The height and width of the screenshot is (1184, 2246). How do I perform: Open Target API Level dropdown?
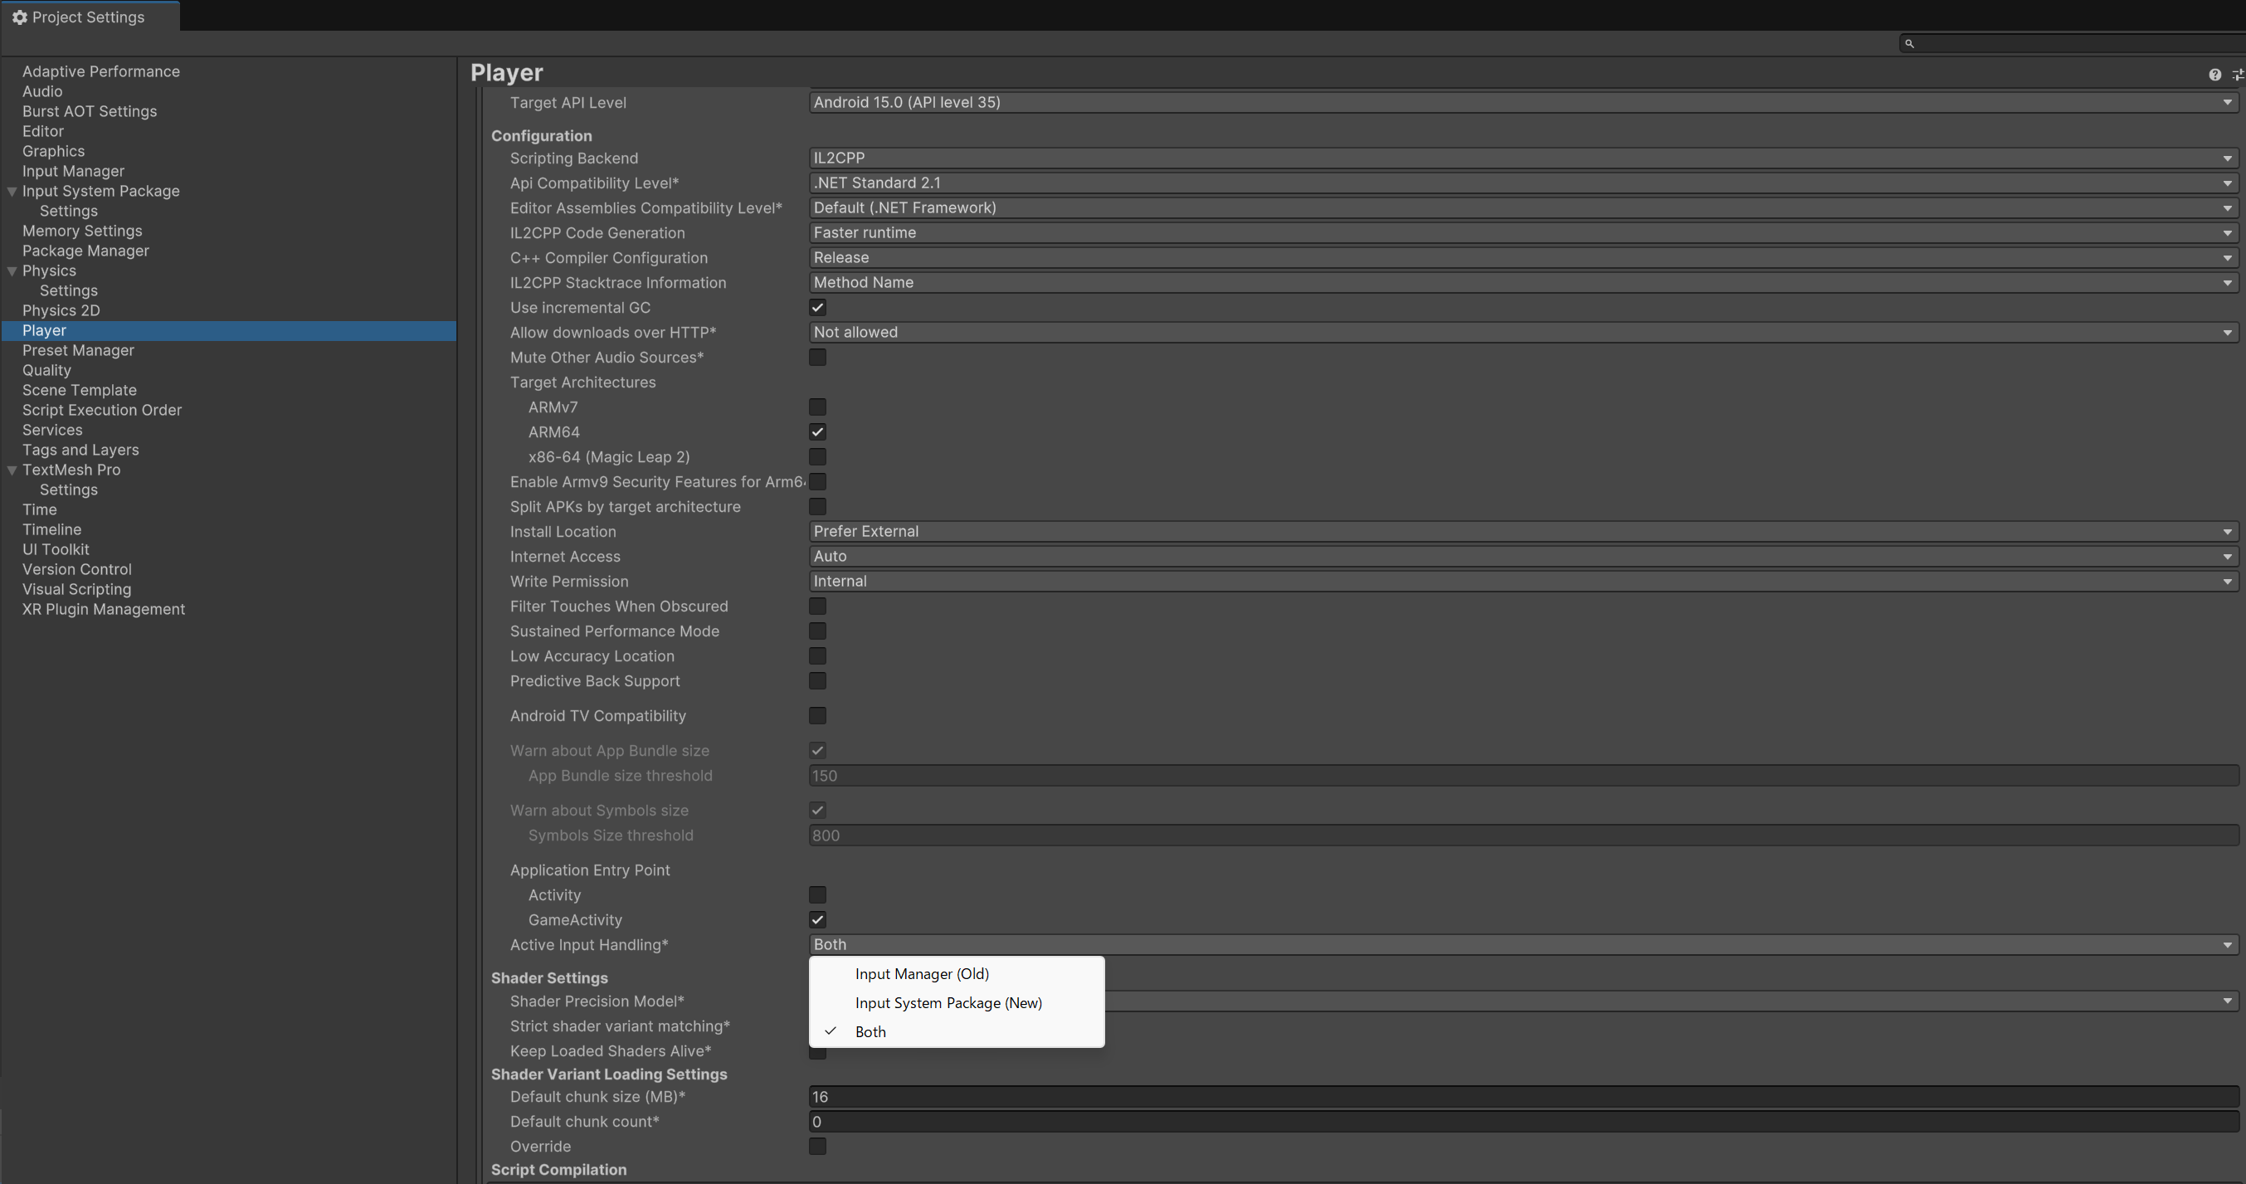(x=1523, y=103)
